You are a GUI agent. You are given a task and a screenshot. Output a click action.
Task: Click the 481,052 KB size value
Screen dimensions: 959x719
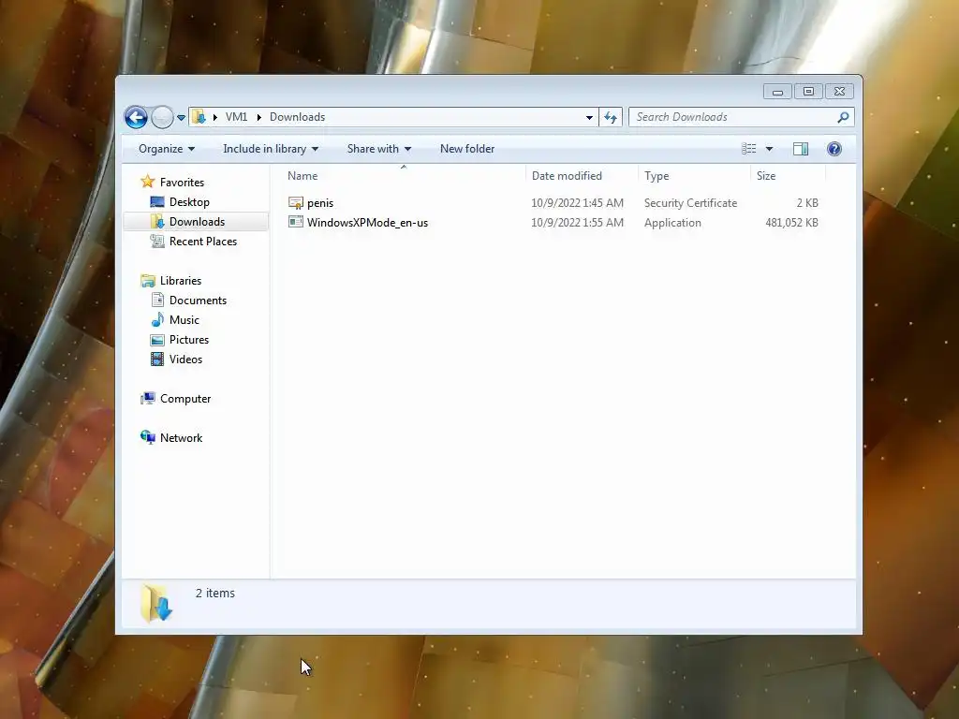[791, 223]
